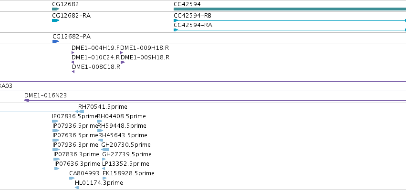
Task: Click the CG42594 gene bar
Action: pyautogui.click(x=290, y=9)
